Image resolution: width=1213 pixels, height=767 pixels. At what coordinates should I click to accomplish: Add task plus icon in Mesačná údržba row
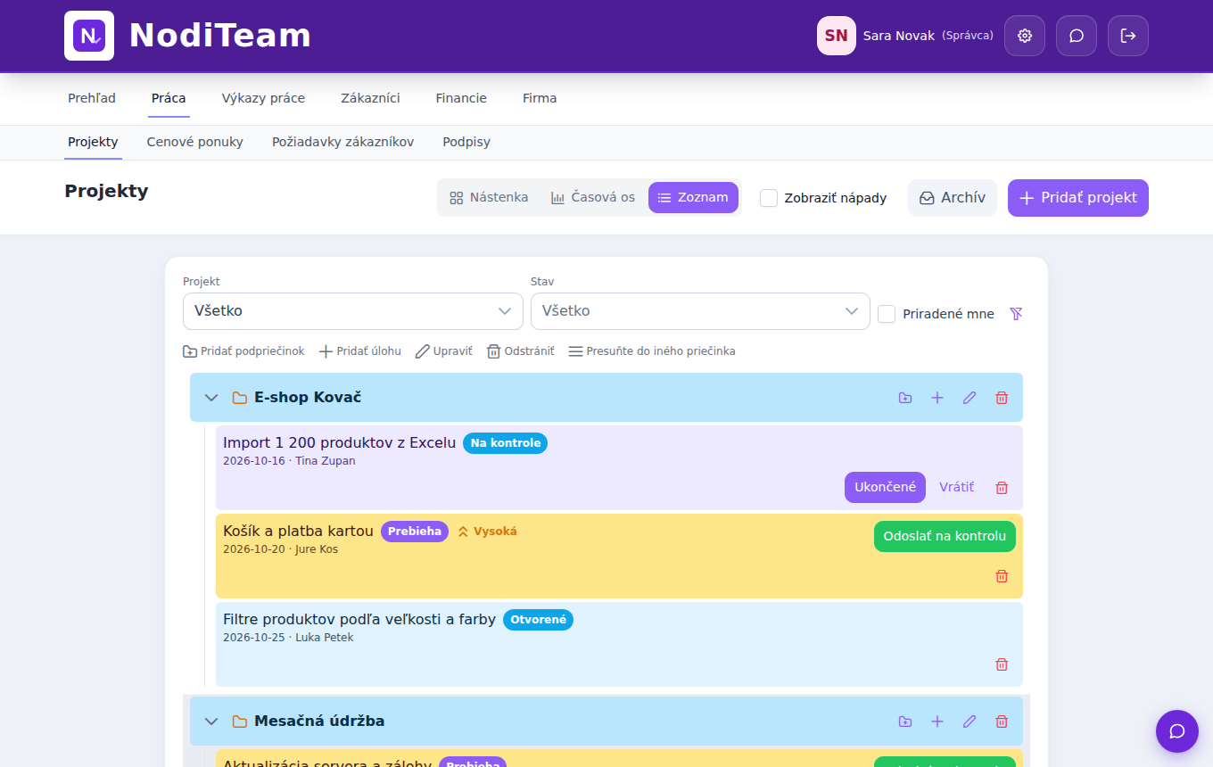[937, 722]
